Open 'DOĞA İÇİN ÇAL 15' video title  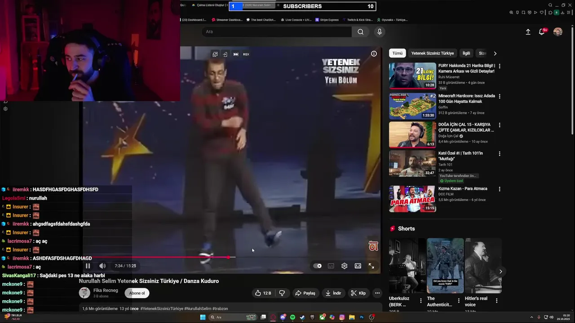tap(466, 127)
